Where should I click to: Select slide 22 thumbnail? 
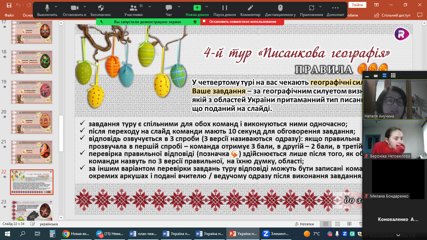[32, 182]
